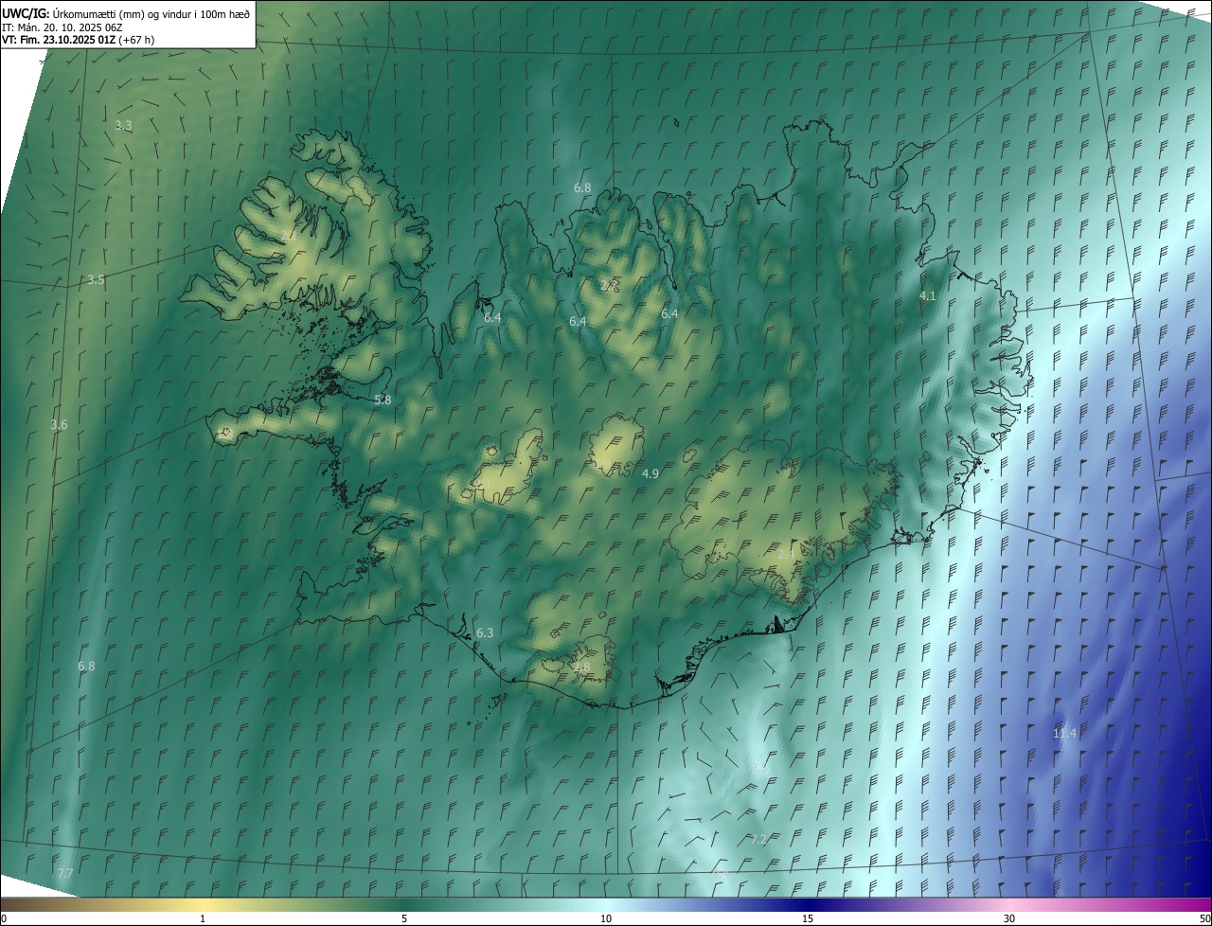Click the 4.1 value label on the map

(928, 296)
